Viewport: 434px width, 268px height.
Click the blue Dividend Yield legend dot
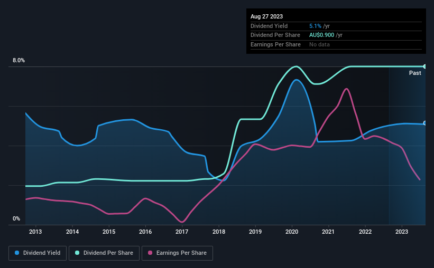pos(17,253)
